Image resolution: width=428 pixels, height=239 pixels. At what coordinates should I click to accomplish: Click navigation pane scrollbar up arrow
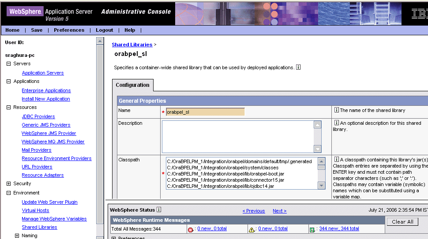[100, 41]
